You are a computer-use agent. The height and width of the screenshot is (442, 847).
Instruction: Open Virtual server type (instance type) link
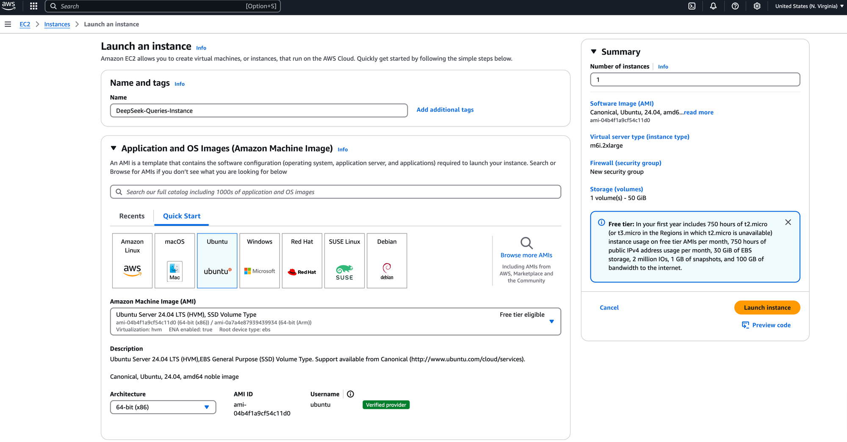coord(639,137)
